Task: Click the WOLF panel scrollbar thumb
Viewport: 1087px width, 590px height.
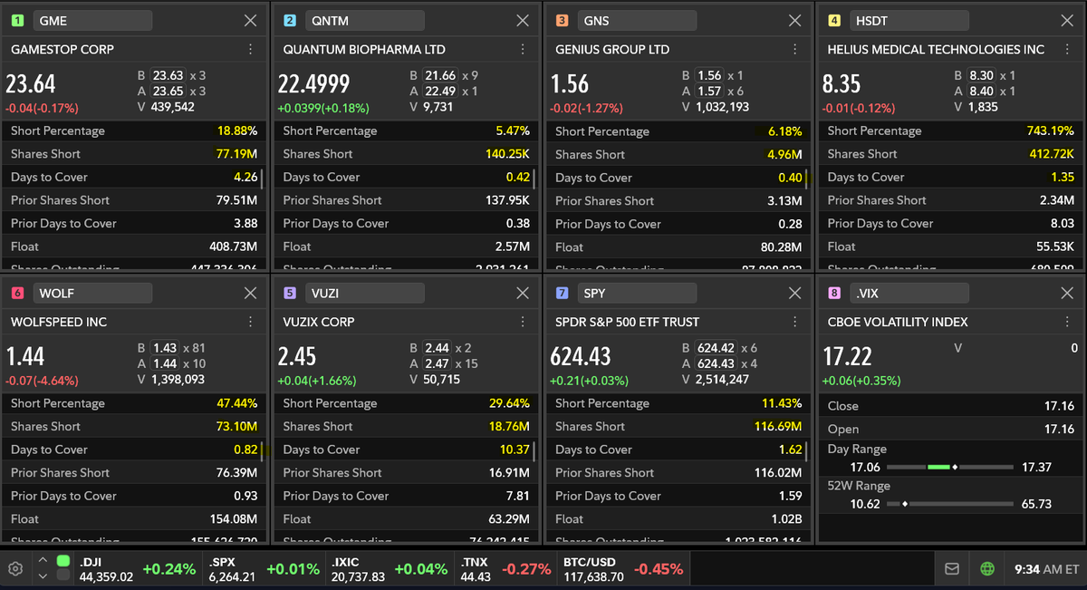Action: 262,450
